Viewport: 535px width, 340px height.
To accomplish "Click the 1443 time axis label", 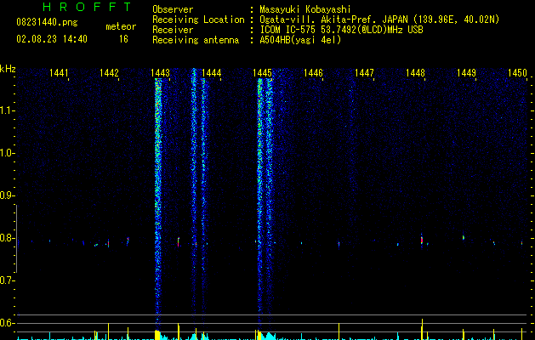I will [x=160, y=73].
